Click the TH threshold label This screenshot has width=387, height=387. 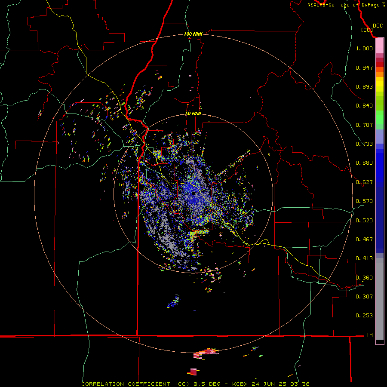[x=369, y=335]
